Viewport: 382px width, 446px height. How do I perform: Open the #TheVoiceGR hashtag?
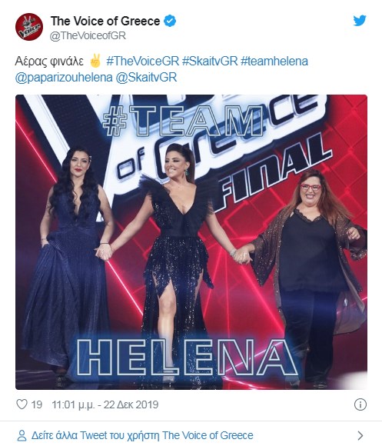(143, 62)
